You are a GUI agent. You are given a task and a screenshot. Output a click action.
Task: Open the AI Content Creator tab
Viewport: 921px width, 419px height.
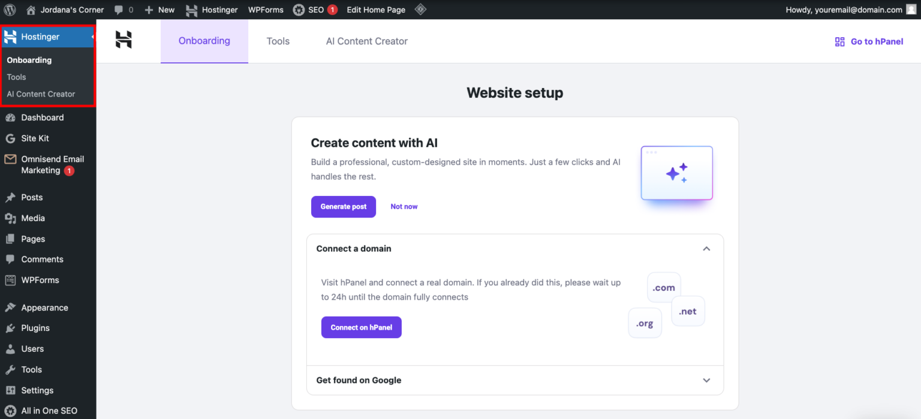click(366, 41)
